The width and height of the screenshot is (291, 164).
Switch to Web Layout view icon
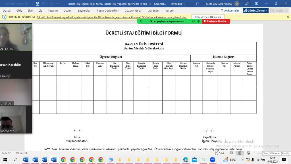coord(248,153)
